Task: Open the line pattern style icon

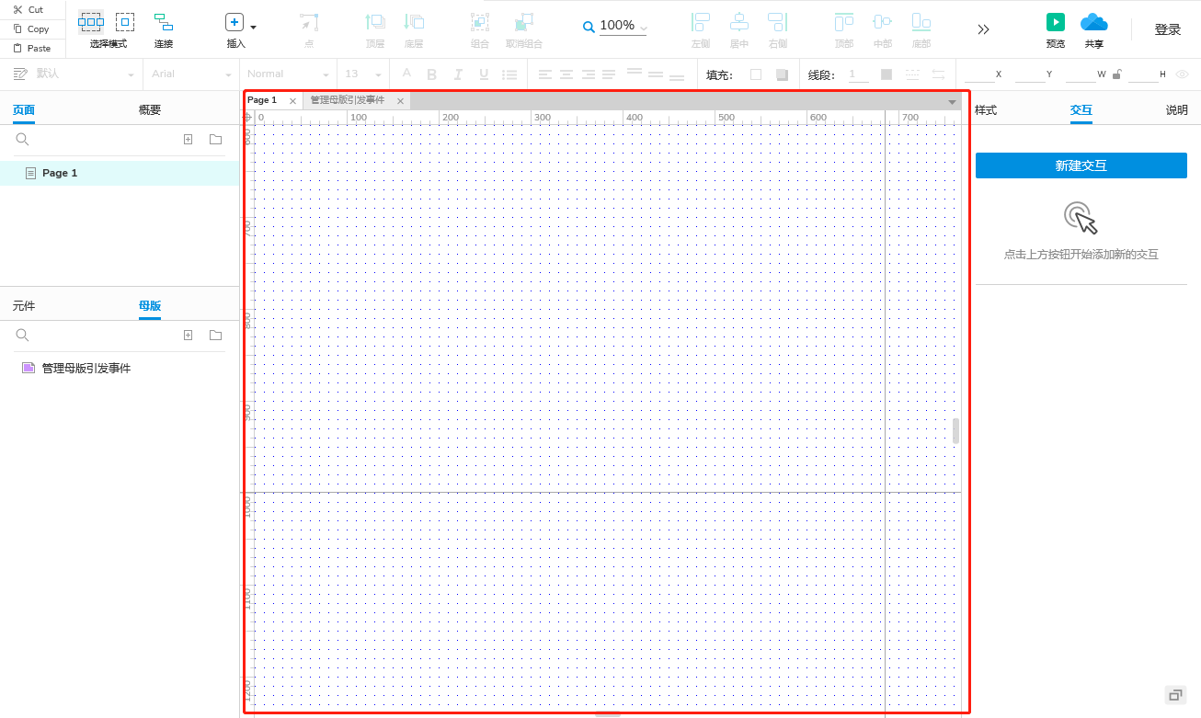Action: click(x=912, y=74)
